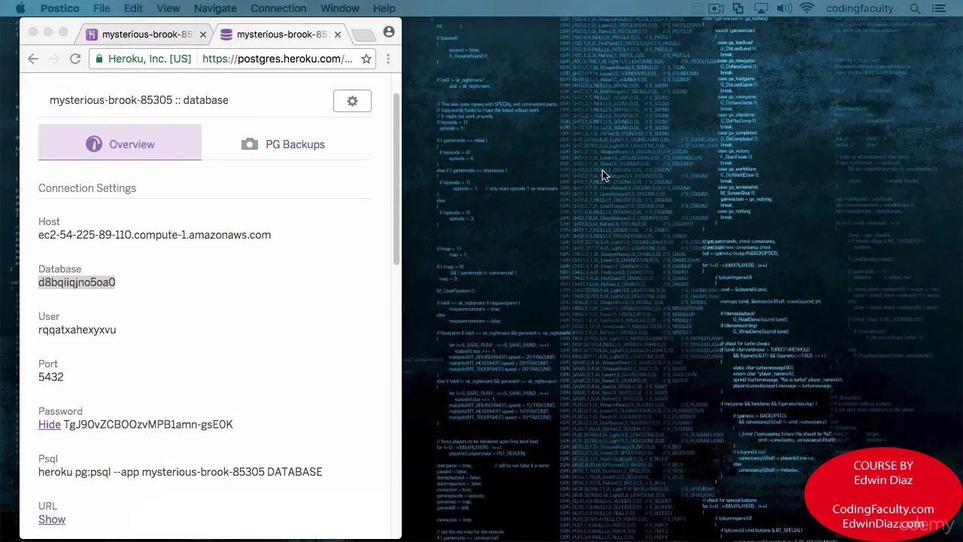Close the first mysterious-brook tab
The width and height of the screenshot is (963, 542).
pos(202,35)
